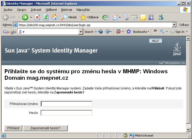Click the Google Earth globe icon
The width and height of the screenshot is (192, 139).
click(x=101, y=32)
